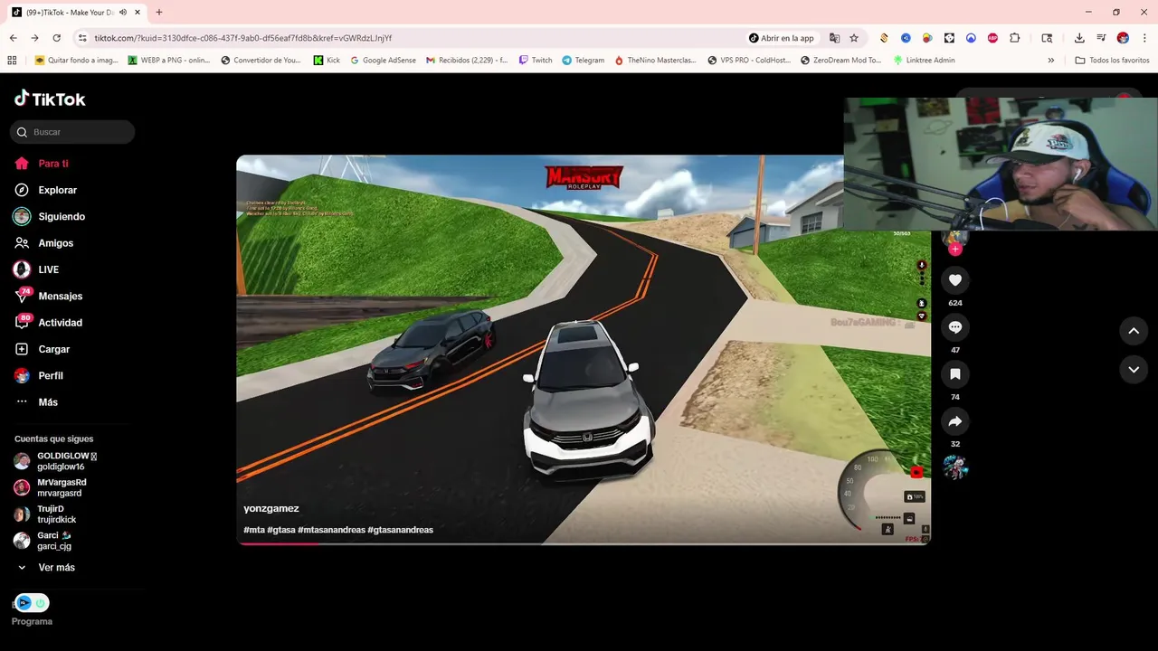1158x651 pixels.
Task: Go to previous video with up chevron
Action: [x=1134, y=331]
